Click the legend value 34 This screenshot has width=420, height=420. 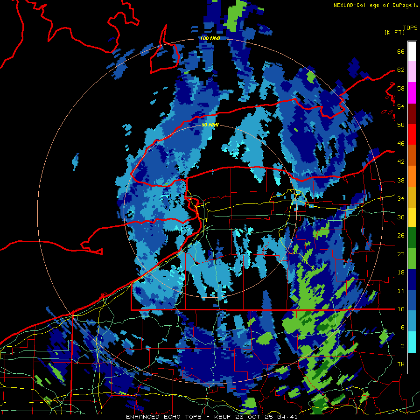click(x=401, y=199)
